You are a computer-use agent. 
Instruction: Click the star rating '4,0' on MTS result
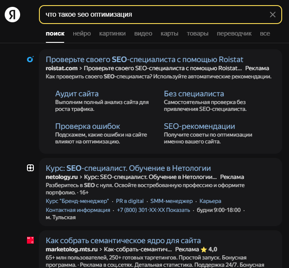(209, 249)
